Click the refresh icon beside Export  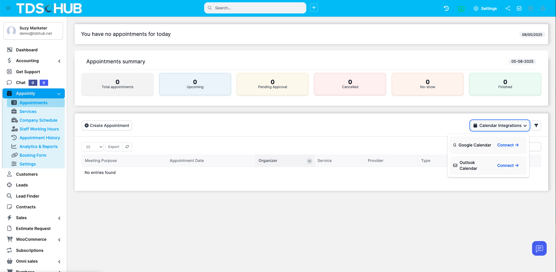point(127,147)
